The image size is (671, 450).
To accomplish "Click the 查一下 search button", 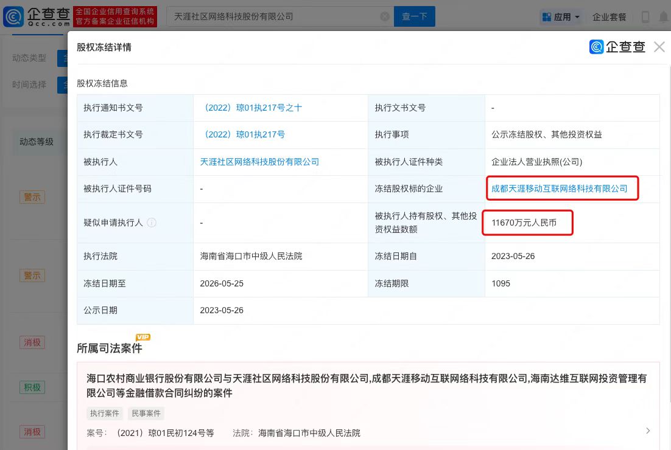I will (414, 16).
